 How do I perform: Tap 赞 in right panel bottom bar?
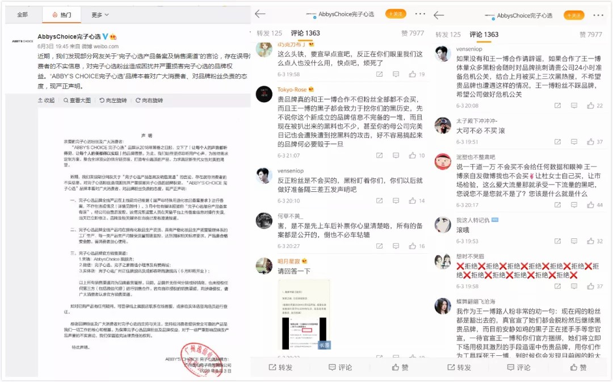point(578,368)
